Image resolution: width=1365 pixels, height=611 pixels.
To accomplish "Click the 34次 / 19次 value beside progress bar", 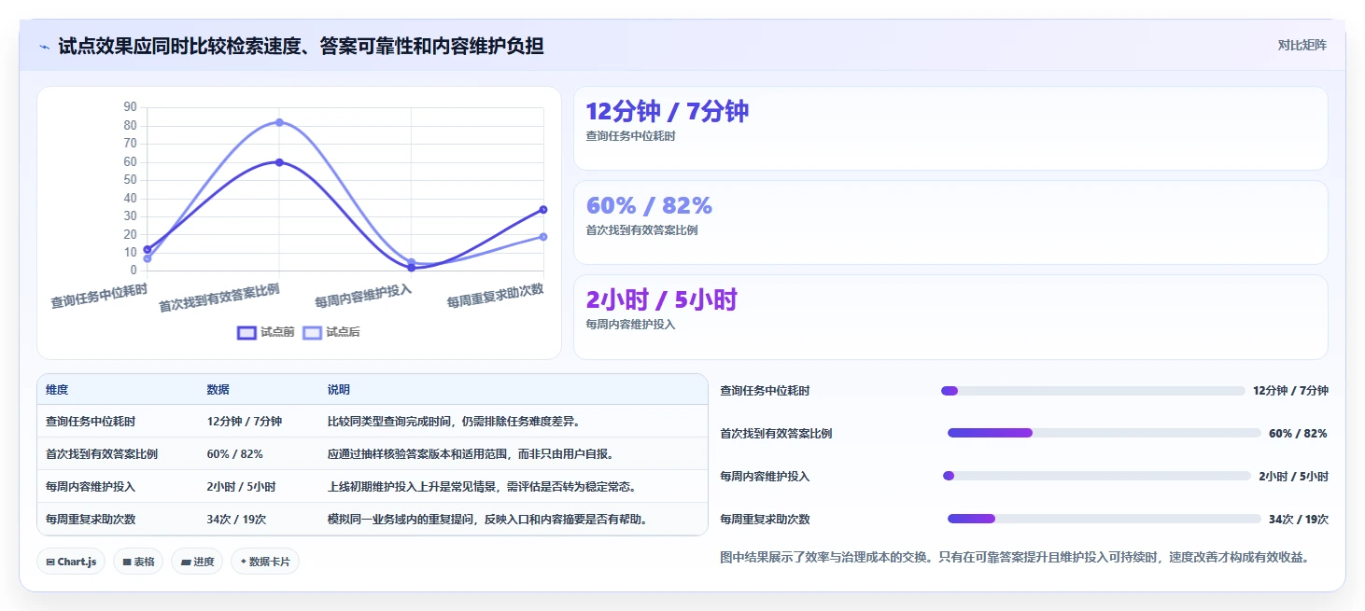I will click(x=1299, y=520).
